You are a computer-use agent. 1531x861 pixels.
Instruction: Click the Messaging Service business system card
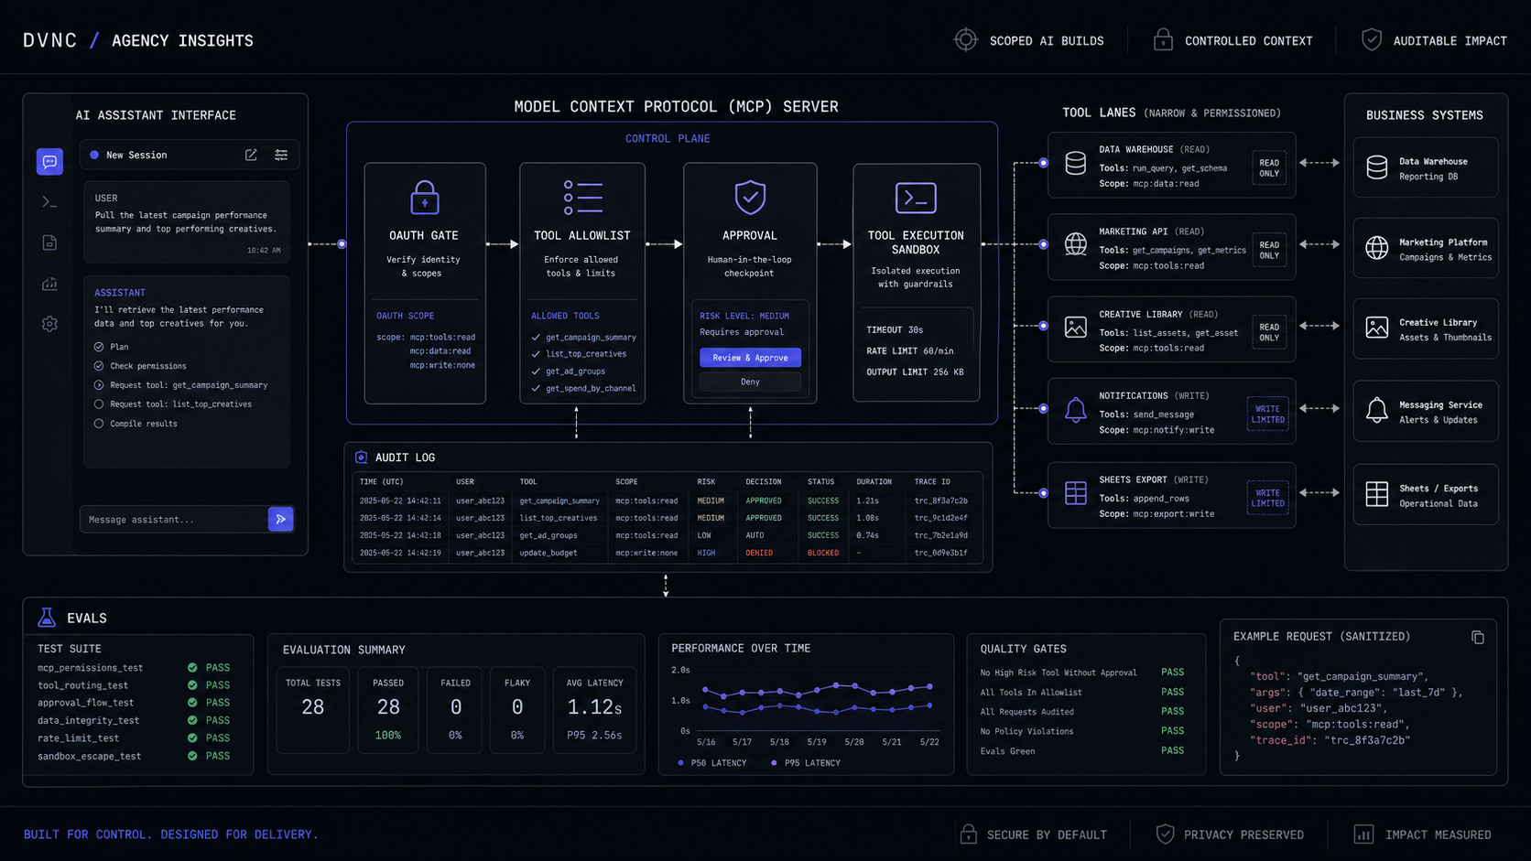pyautogui.click(x=1426, y=412)
